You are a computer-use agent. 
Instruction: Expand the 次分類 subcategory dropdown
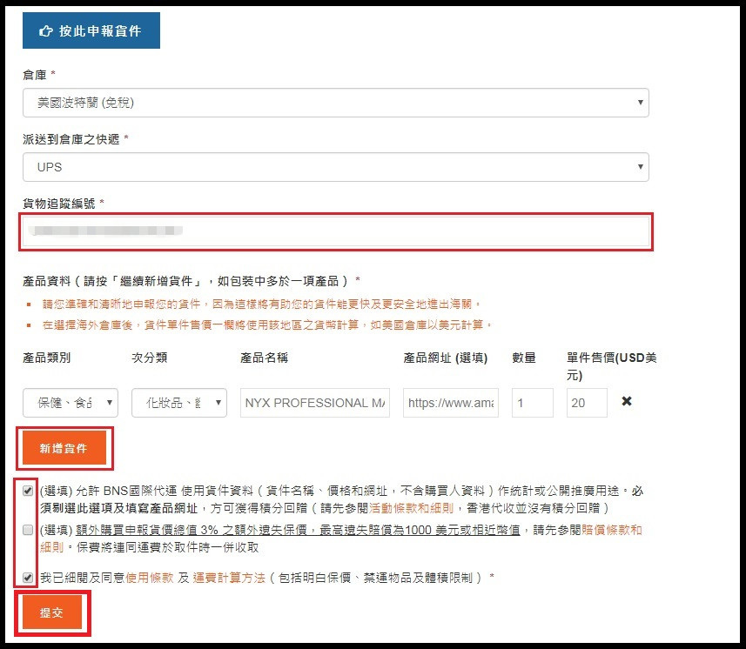pos(179,403)
